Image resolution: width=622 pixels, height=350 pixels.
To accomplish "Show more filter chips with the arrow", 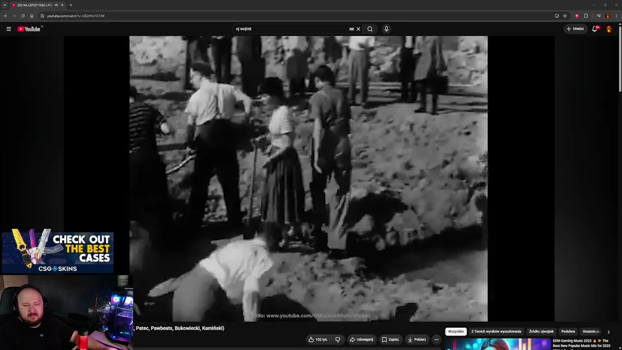I will tap(608, 332).
